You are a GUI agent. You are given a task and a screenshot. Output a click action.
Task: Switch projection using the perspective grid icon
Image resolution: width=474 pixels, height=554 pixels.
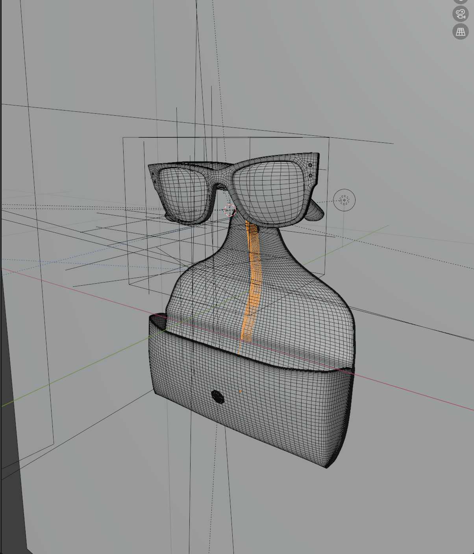point(460,31)
